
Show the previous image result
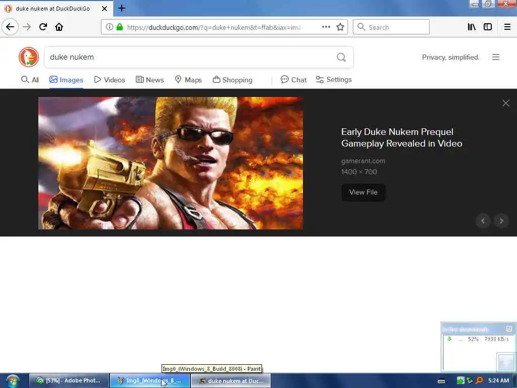483,221
